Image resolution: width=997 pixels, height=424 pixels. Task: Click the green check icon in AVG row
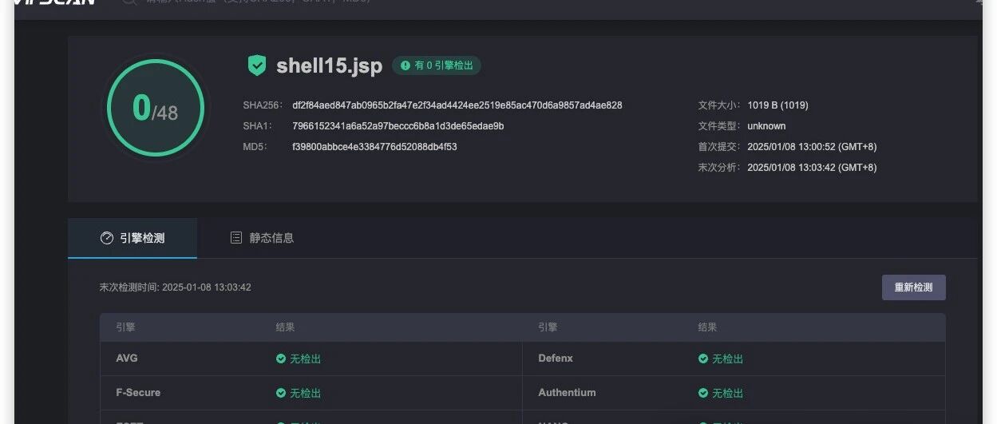click(281, 359)
